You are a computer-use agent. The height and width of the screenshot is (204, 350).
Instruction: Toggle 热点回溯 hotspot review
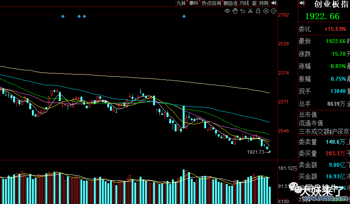coord(211,3)
